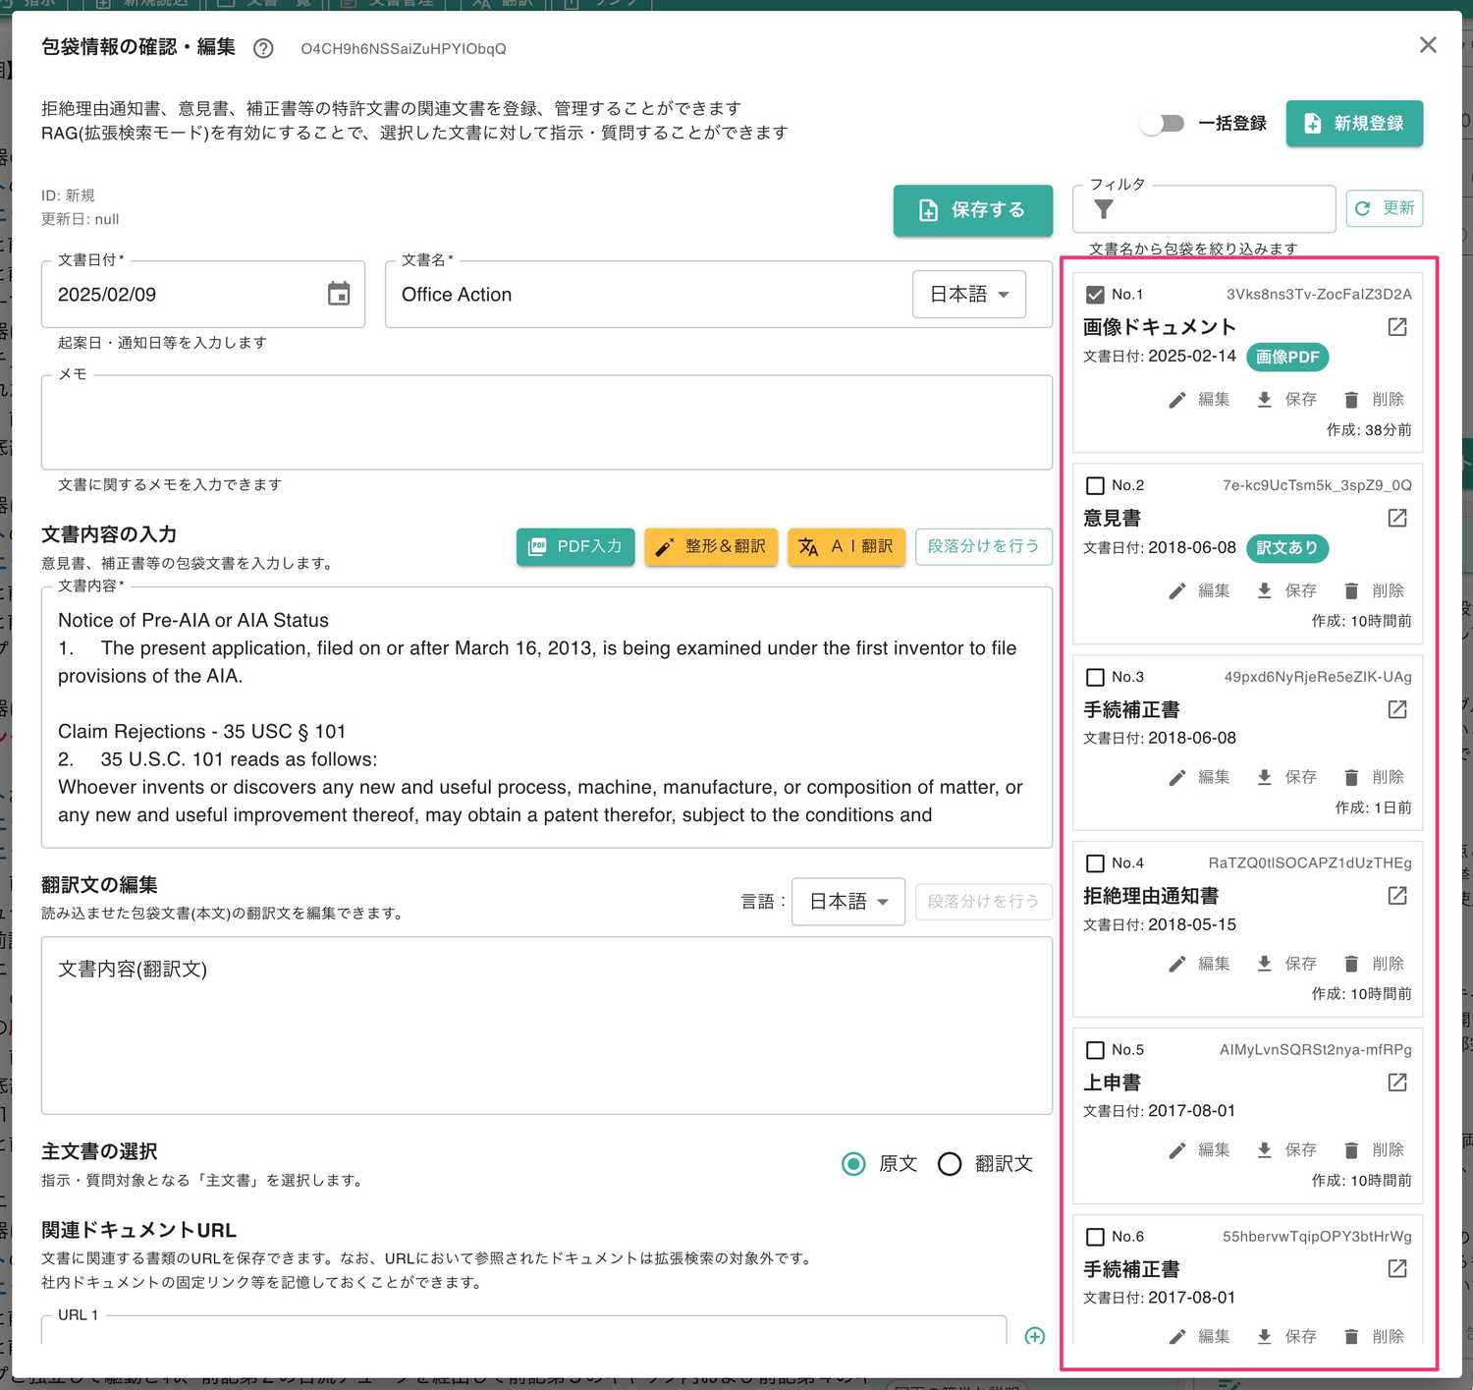The height and width of the screenshot is (1390, 1473).
Task: Click 保存 download for No.3 手続補正書
Action: pos(1286,778)
